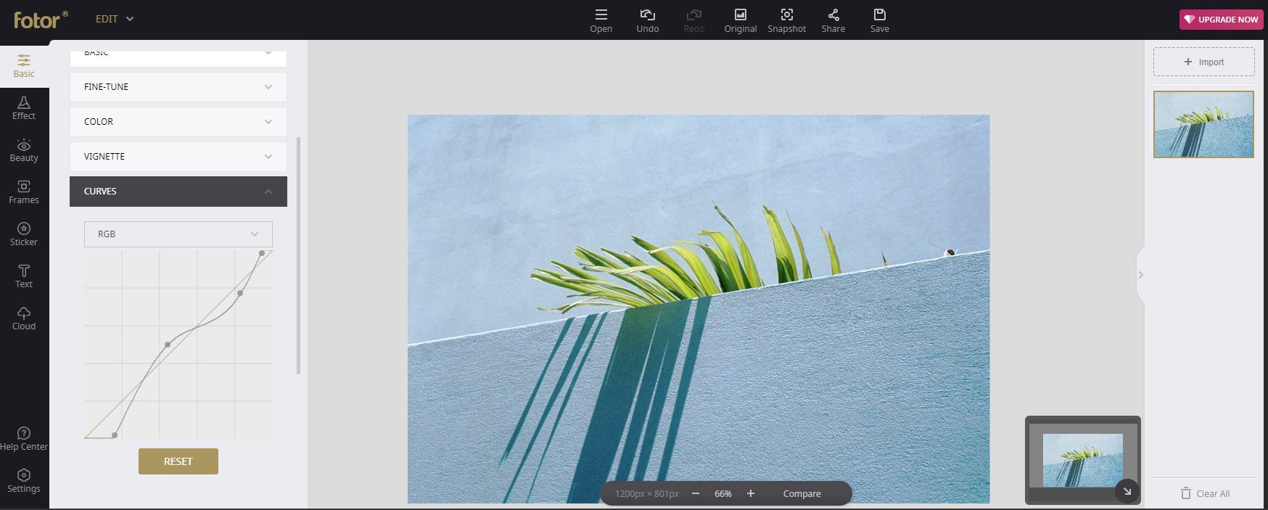Toggle Compare view
Screen dimensions: 1268x510
click(802, 494)
